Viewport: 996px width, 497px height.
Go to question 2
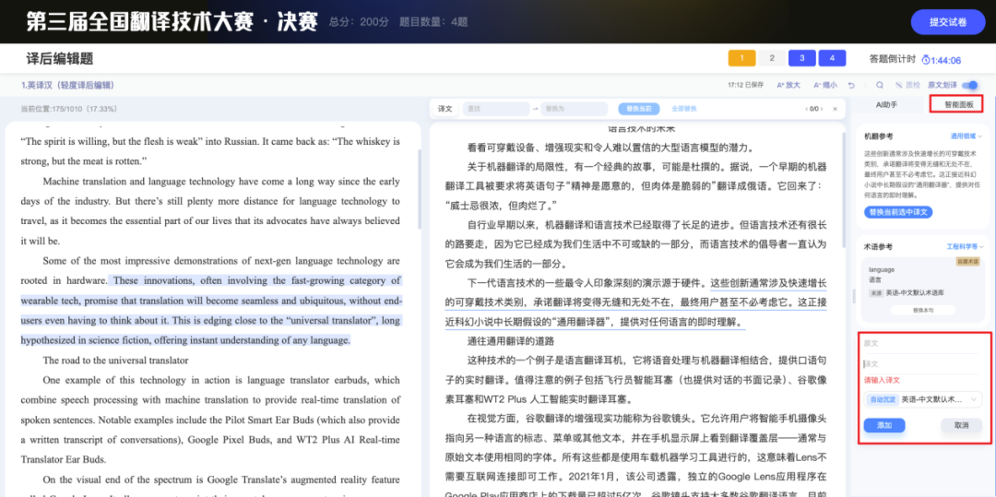point(772,58)
